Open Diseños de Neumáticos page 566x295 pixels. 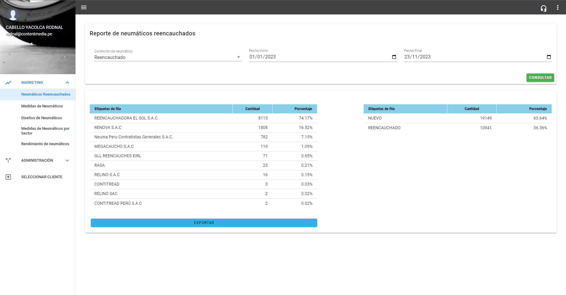pos(42,118)
